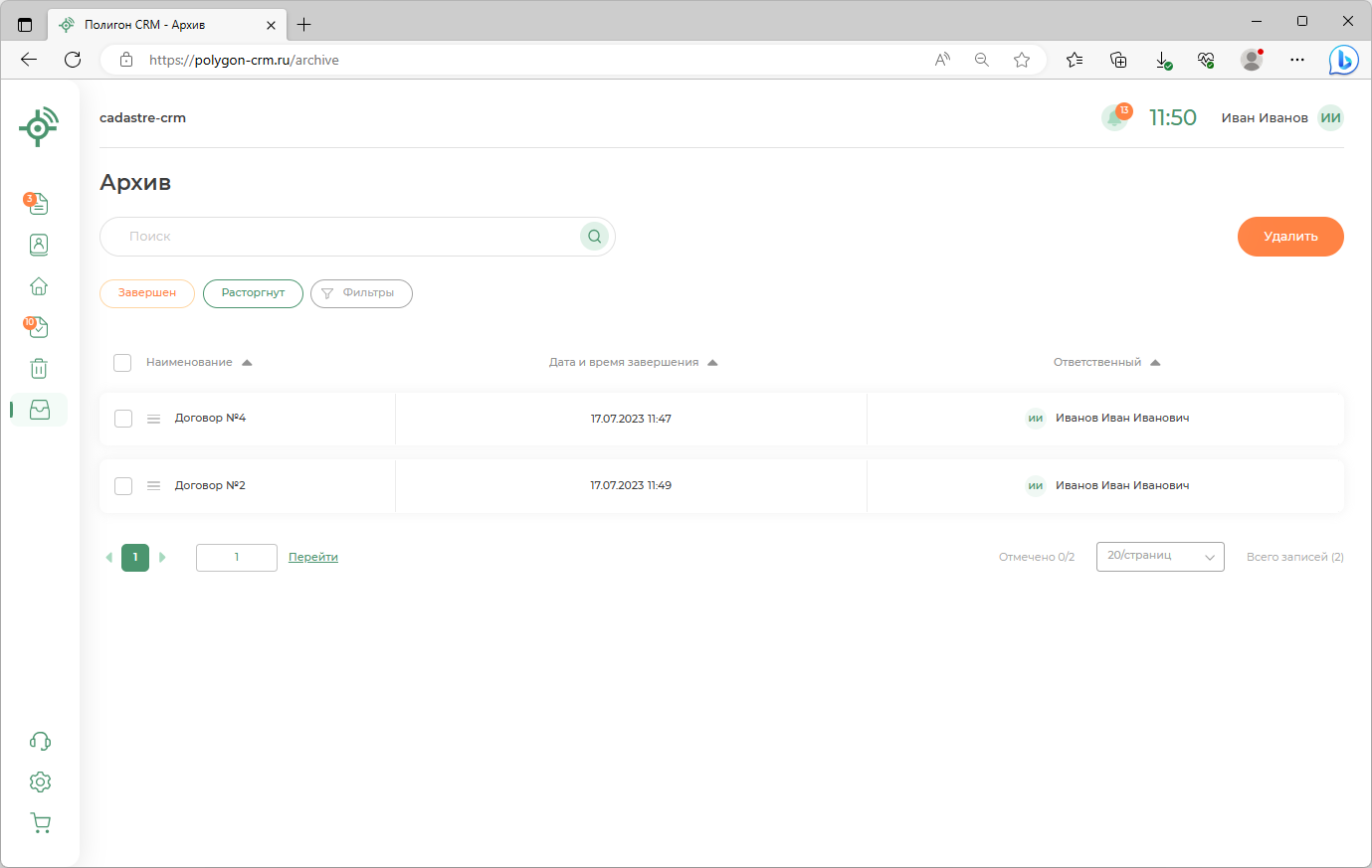The height and width of the screenshot is (868, 1372).
Task: Click the ИИ user avatar in header
Action: (1330, 117)
